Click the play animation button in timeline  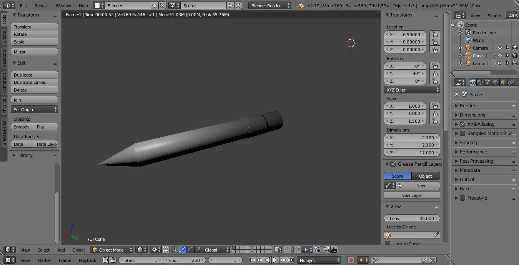(x=275, y=260)
